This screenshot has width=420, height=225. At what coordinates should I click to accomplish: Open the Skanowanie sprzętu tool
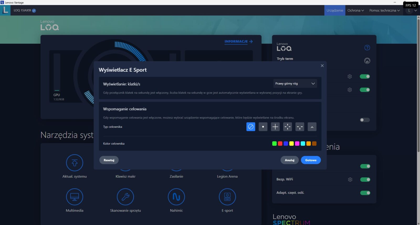[125, 197]
